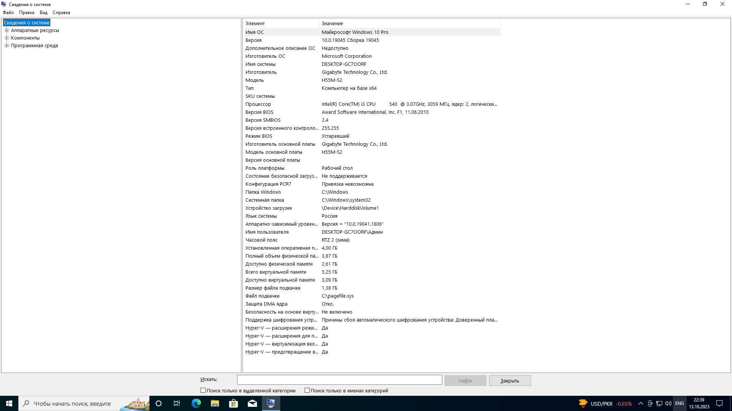Select the Версия BIOS row
732x411 pixels.
click(x=372, y=112)
